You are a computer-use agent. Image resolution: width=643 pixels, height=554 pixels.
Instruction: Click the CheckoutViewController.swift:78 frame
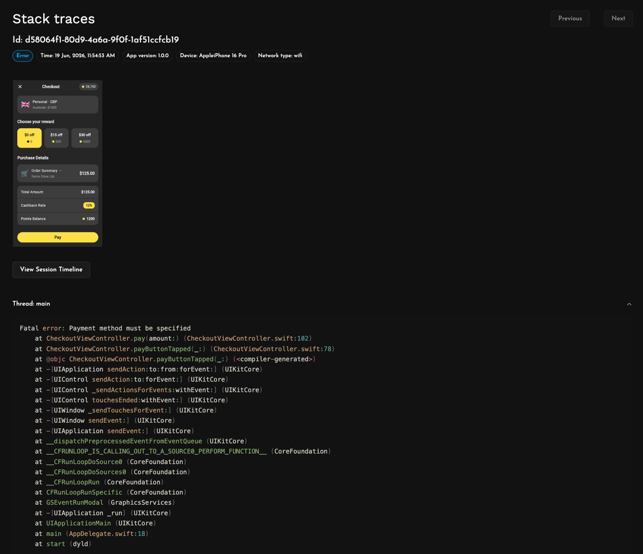185,349
